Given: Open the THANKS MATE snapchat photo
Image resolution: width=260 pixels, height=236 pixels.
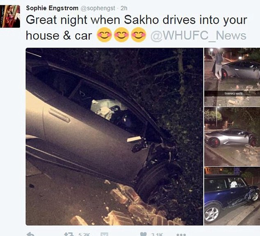Looking at the screenshot, I should tap(232, 77).
